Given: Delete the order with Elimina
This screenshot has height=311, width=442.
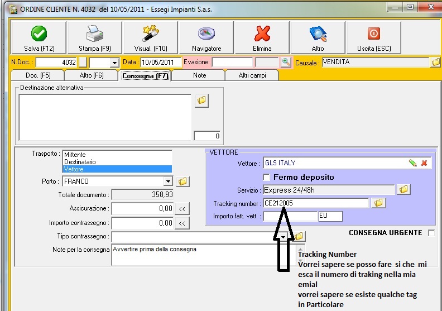Looking at the screenshot, I should pos(262,38).
